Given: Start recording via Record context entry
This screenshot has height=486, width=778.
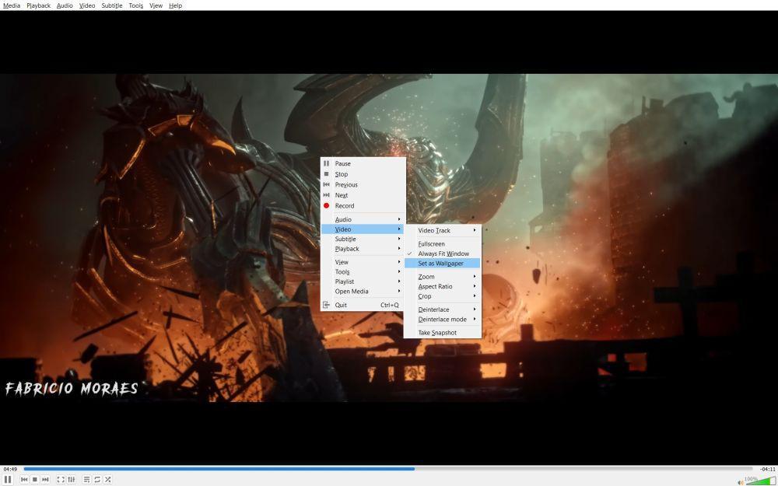Looking at the screenshot, I should point(363,206).
